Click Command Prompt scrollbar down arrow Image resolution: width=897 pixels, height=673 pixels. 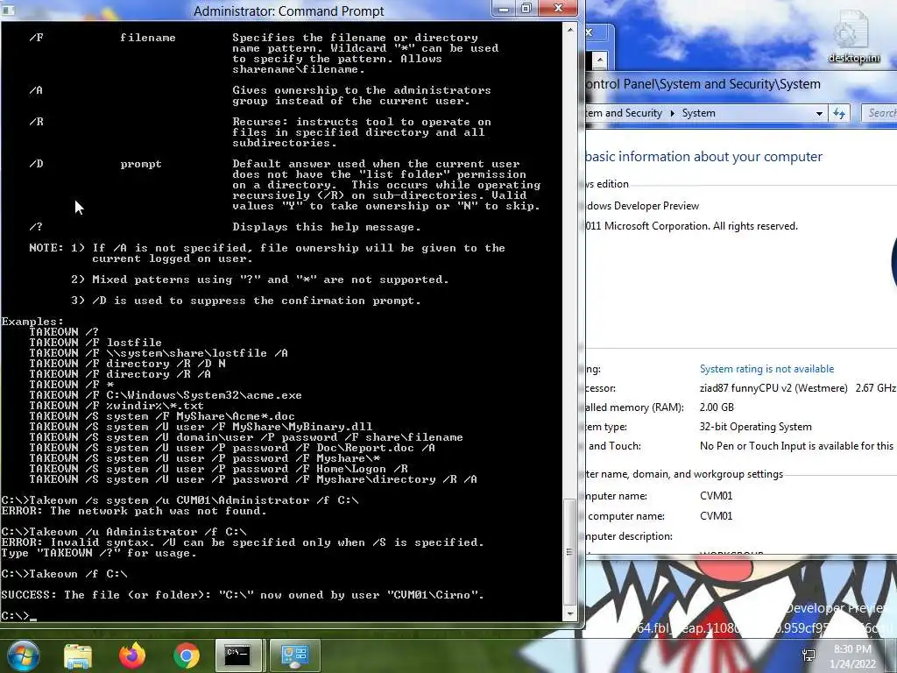(569, 614)
